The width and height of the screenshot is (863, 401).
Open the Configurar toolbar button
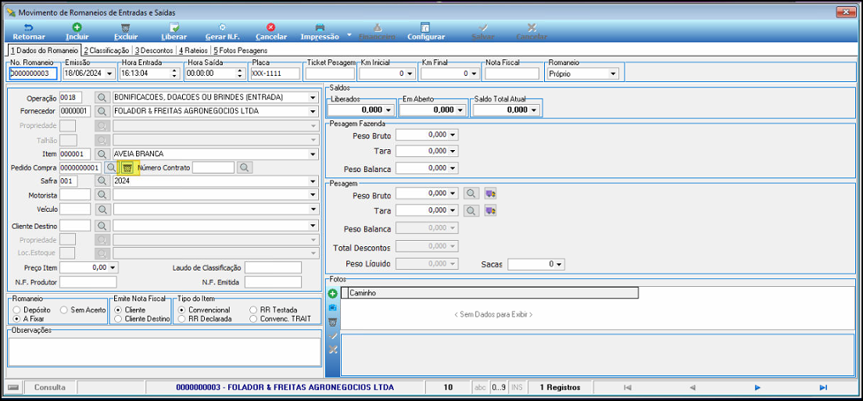coord(425,32)
